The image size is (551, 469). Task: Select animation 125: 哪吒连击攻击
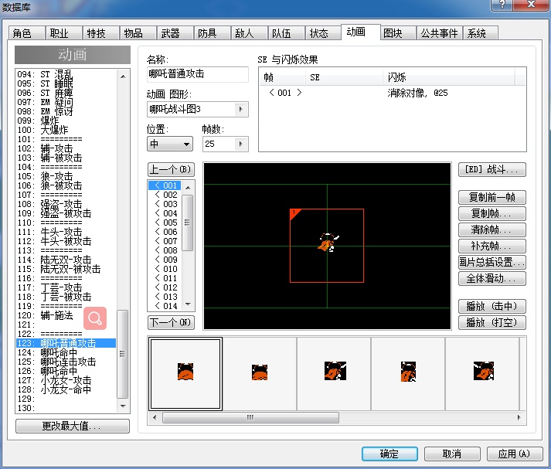66,362
